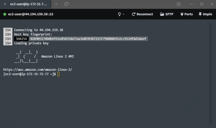Open a new tab with the plus icon

(x=56, y=4)
